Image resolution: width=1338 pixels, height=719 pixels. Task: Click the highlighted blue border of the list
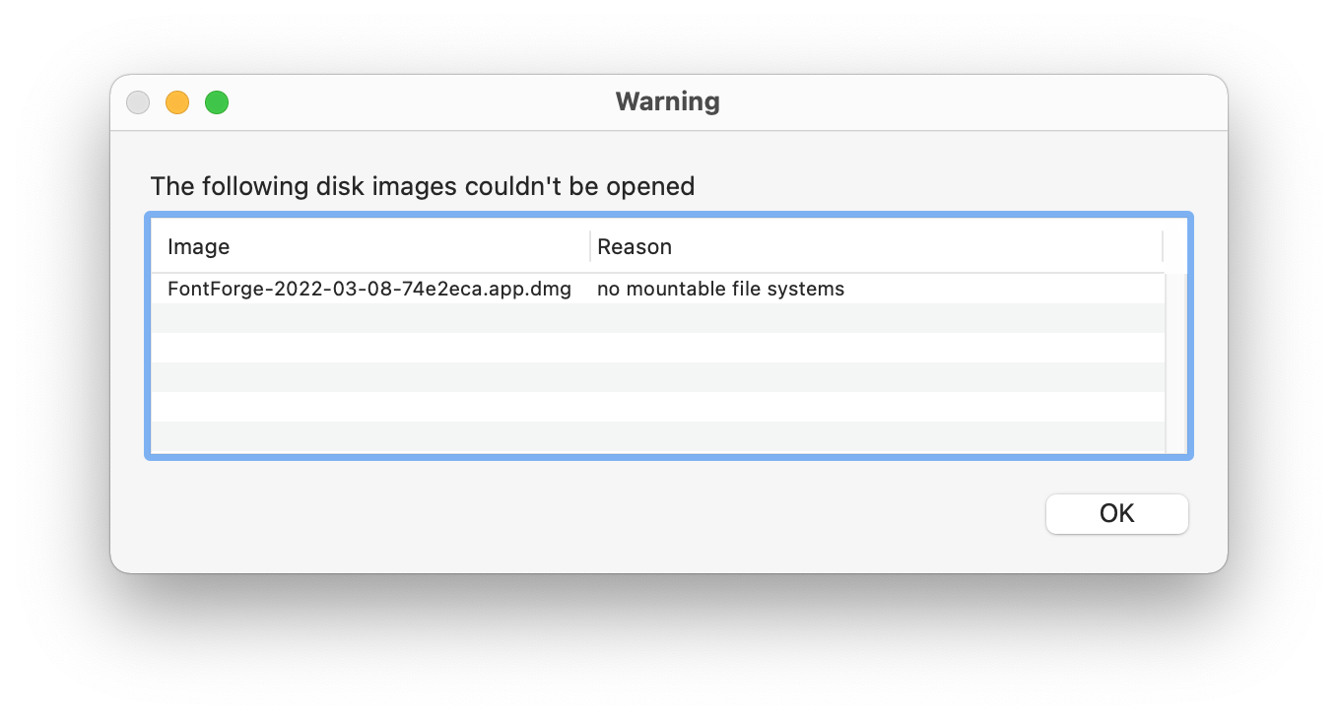pyautogui.click(x=668, y=214)
